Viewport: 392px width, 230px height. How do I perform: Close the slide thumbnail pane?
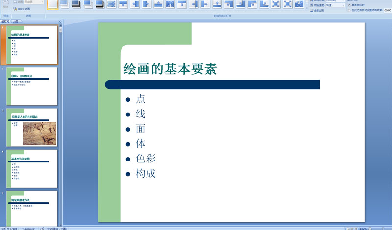tap(59, 22)
